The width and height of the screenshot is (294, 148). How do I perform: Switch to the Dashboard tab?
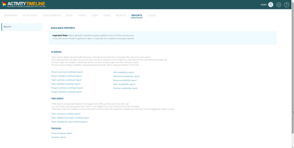11,15
